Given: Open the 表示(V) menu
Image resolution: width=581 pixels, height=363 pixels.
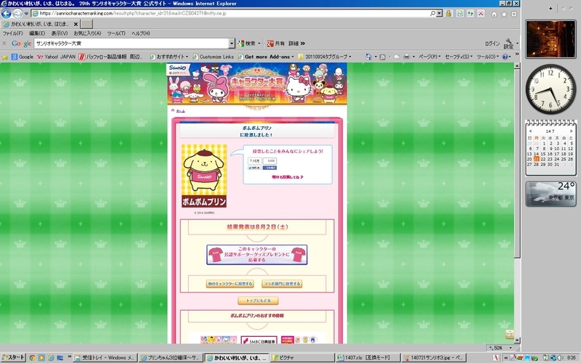Looking at the screenshot, I should point(60,33).
